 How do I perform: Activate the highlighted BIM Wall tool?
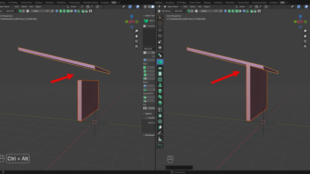[x=160, y=61]
